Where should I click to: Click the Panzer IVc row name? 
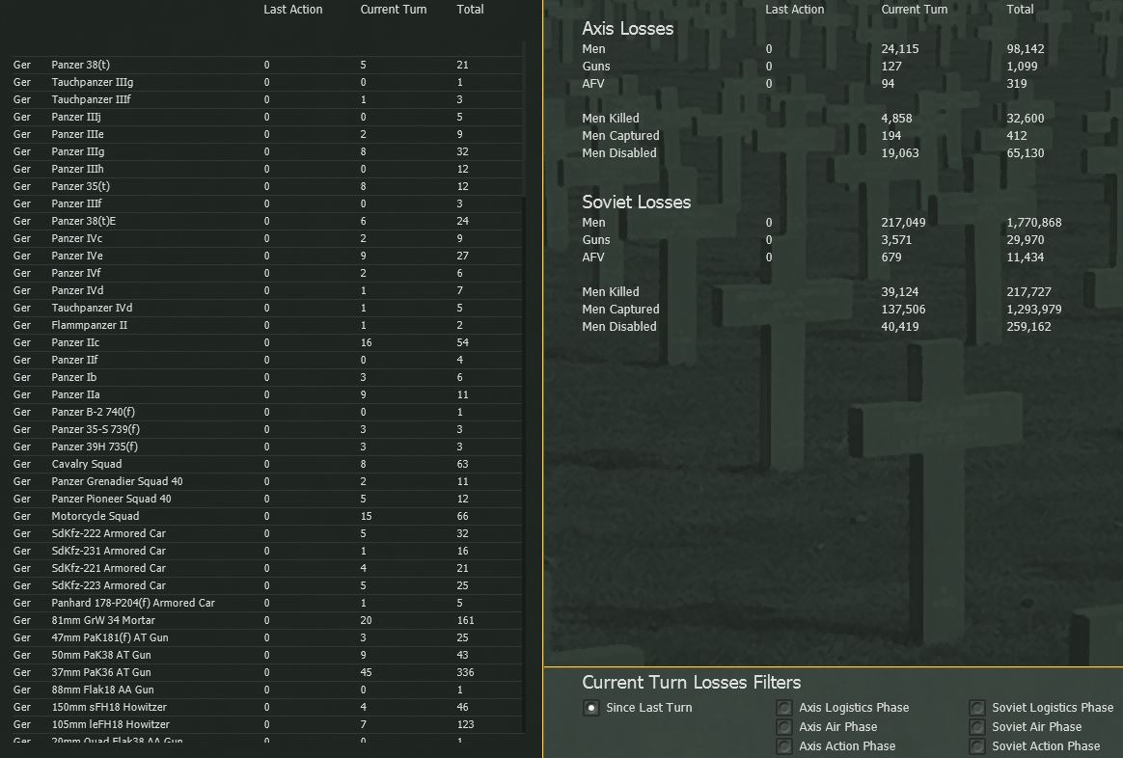click(x=76, y=238)
